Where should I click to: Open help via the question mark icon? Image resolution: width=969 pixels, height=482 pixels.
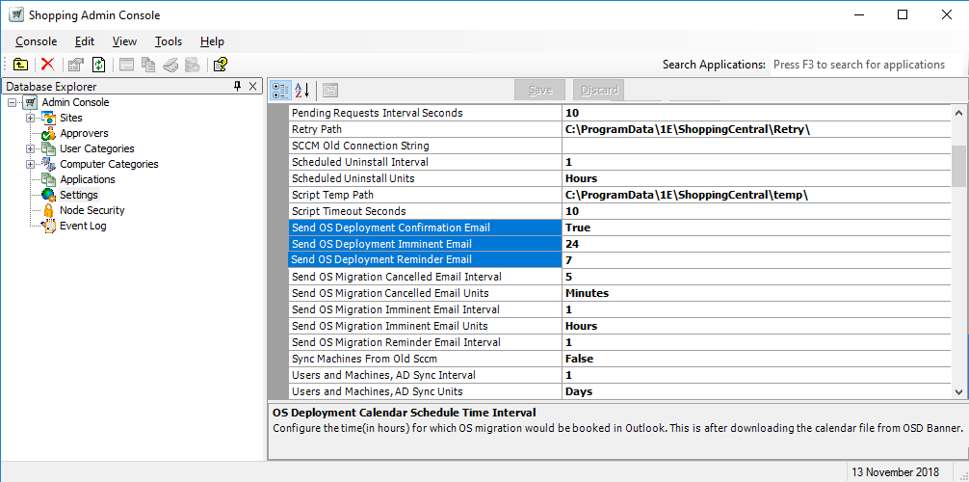pyautogui.click(x=221, y=65)
